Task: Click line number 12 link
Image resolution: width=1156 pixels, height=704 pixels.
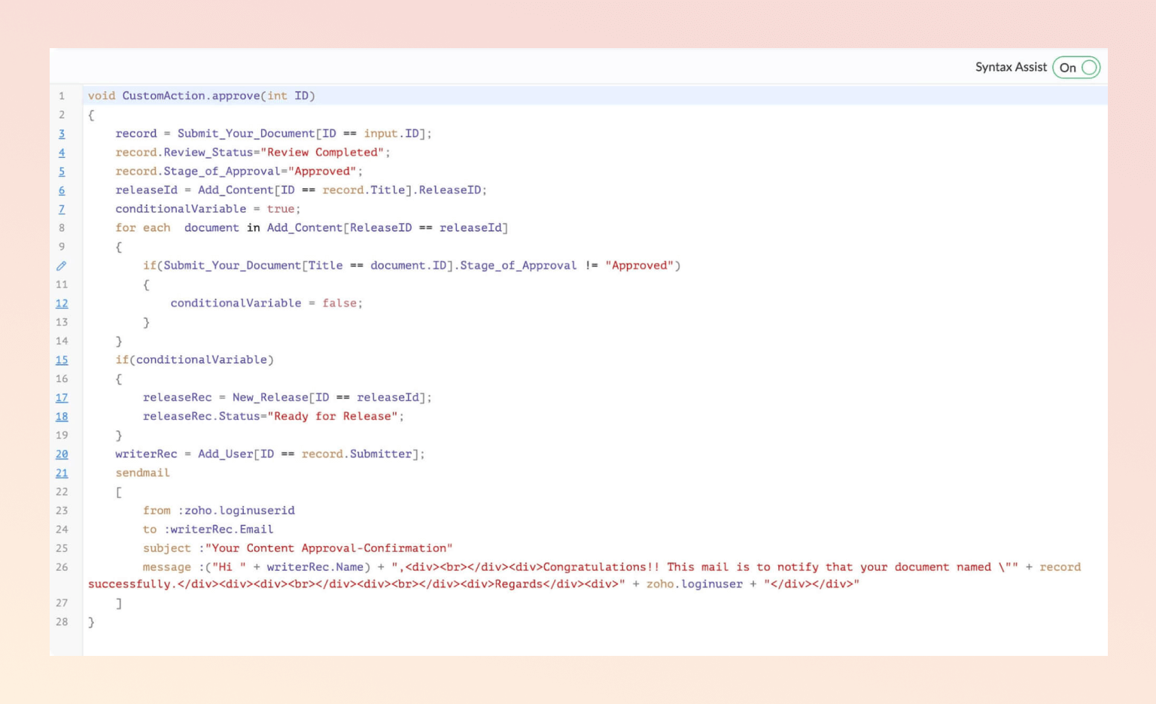Action: click(62, 303)
